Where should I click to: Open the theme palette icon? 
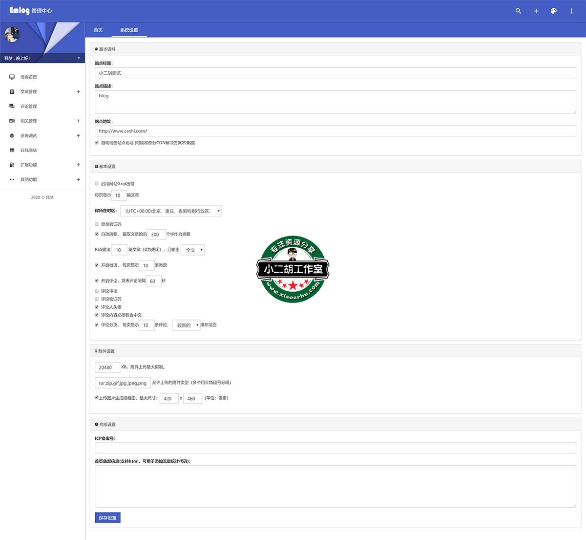click(553, 11)
